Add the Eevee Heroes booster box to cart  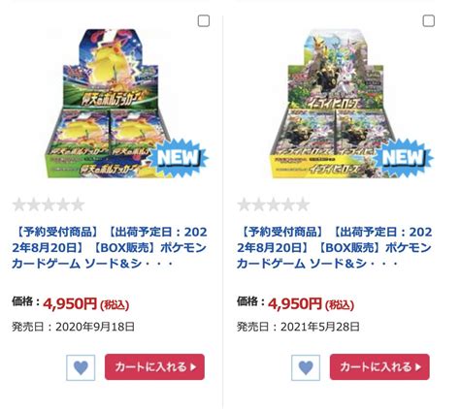[379, 367]
